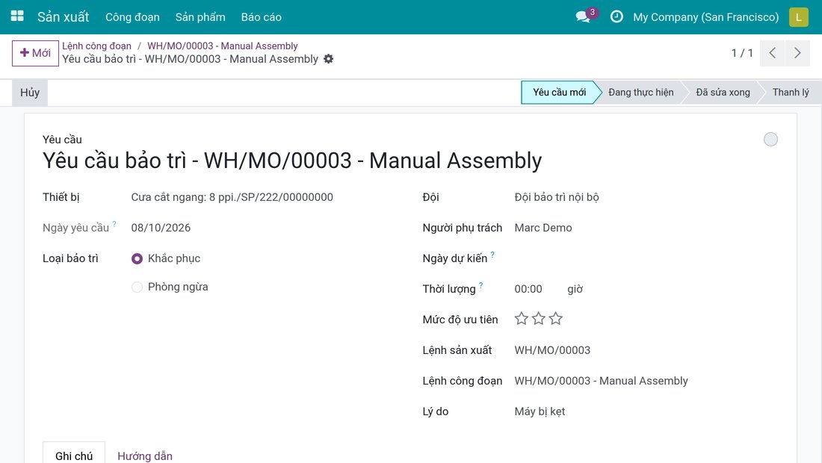Set priority to third star
This screenshot has height=463, width=822.
pos(556,318)
